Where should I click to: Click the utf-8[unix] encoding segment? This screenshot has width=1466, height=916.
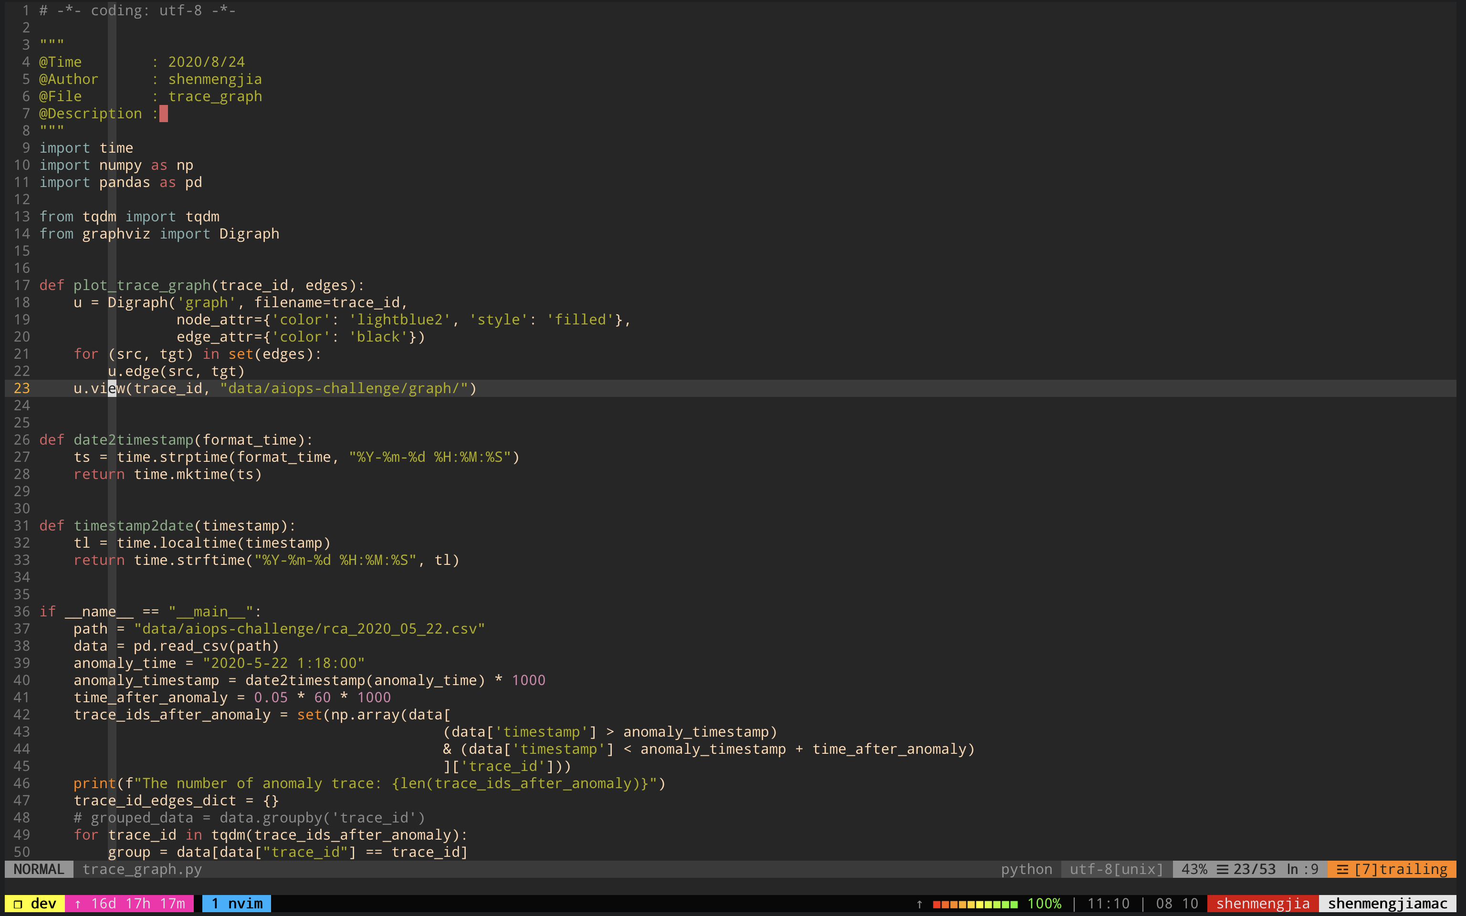[1116, 869]
